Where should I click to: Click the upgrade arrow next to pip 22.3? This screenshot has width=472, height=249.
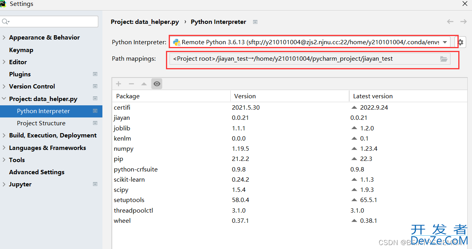[x=355, y=159]
